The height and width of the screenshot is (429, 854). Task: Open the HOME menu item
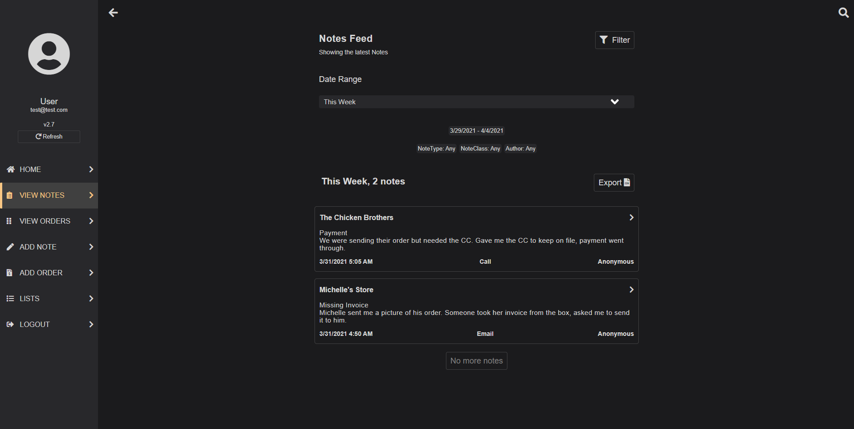click(x=49, y=169)
